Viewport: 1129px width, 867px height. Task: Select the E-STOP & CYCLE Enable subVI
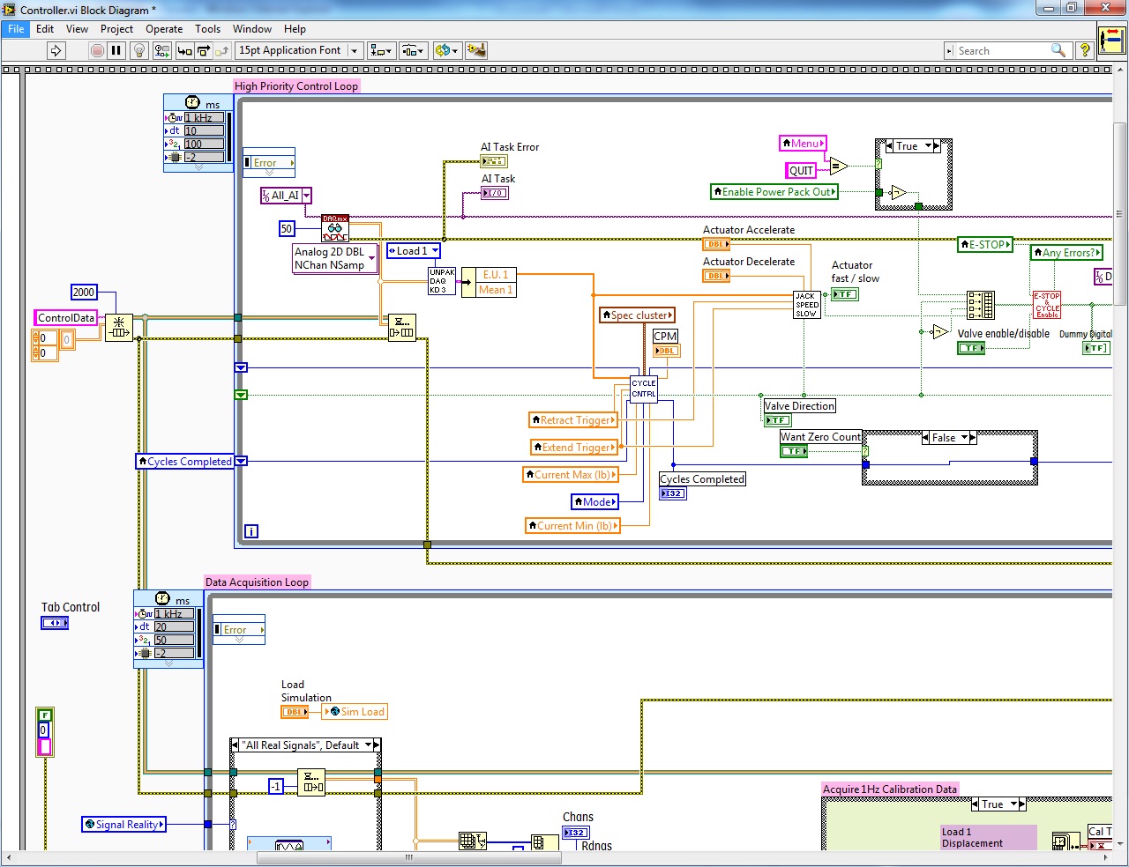(x=1047, y=305)
